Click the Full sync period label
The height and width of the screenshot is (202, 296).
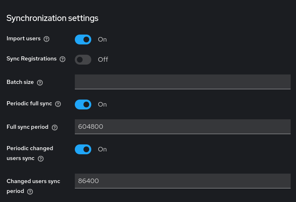28,127
